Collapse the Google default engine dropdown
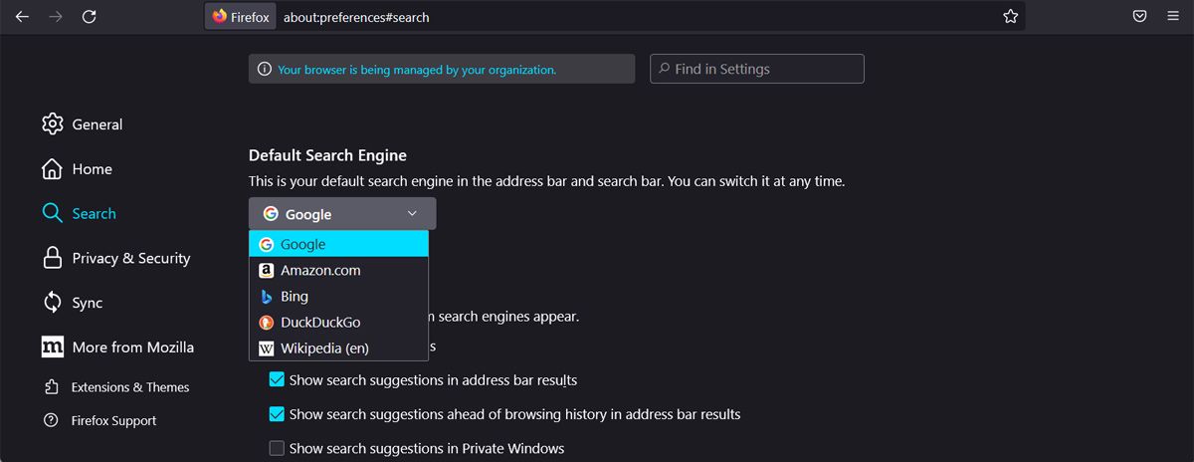Image resolution: width=1194 pixels, height=462 pixels. 342,214
